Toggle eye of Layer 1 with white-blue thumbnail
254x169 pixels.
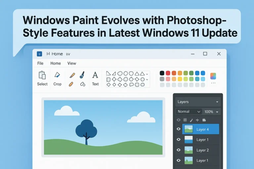(x=179, y=139)
